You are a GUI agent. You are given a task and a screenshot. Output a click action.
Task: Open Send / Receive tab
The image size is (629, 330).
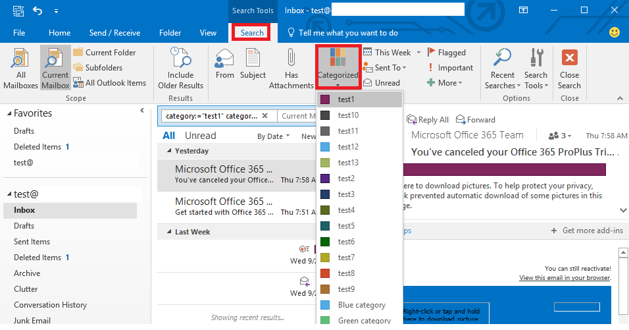click(x=114, y=33)
